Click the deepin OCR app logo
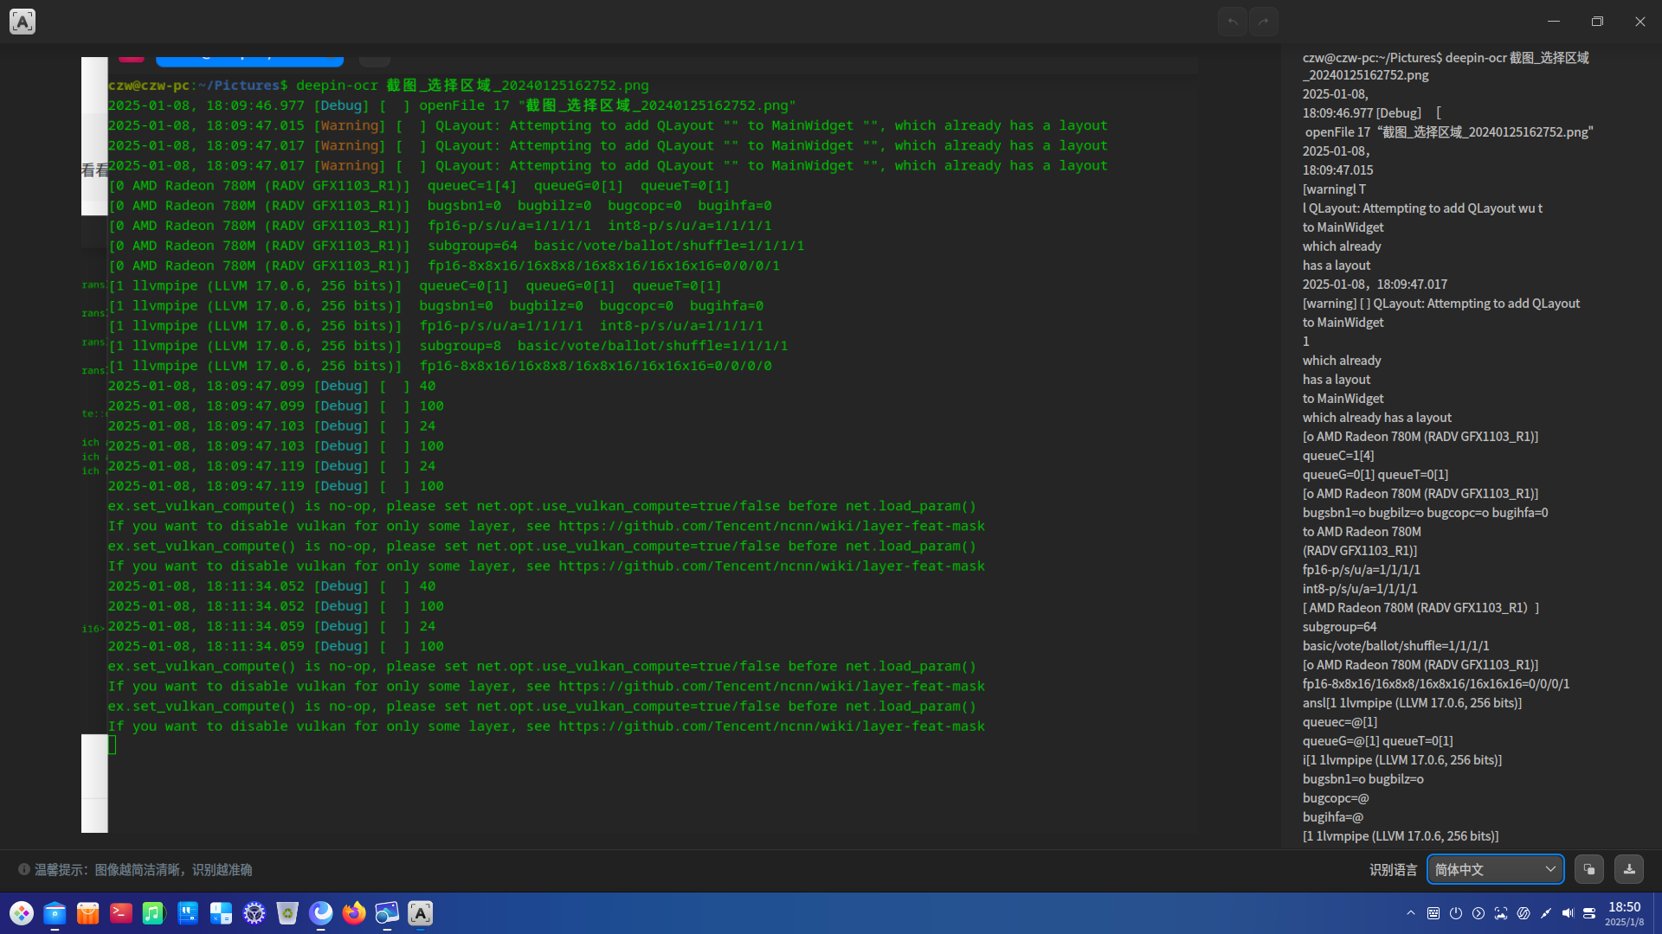The height and width of the screenshot is (934, 1662). (23, 22)
